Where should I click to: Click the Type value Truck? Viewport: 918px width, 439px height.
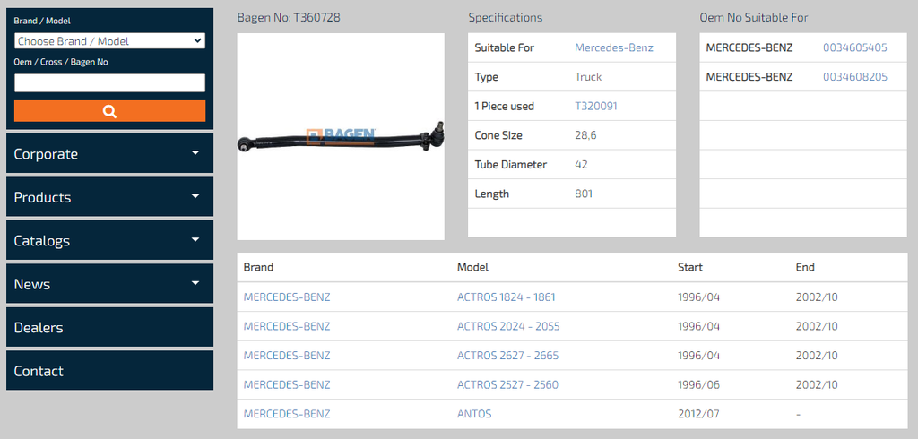588,77
